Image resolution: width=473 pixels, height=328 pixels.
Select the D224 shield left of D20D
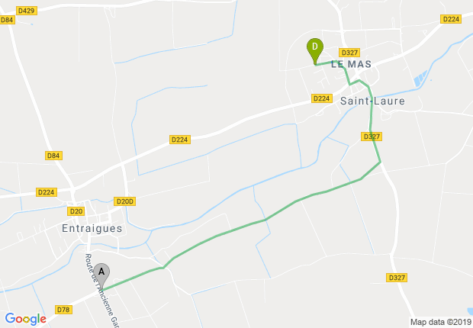point(46,192)
